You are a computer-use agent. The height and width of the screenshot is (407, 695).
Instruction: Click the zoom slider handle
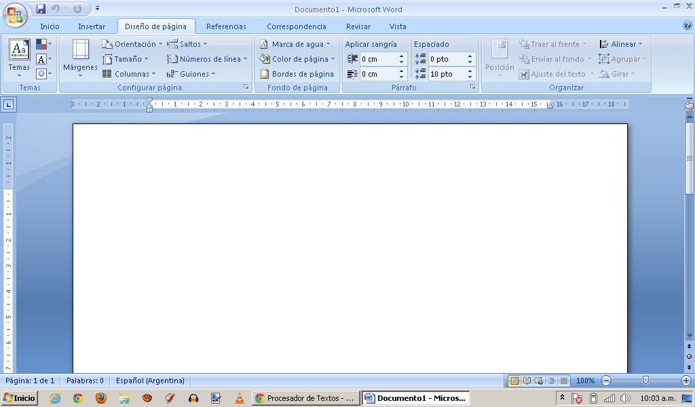tap(645, 381)
